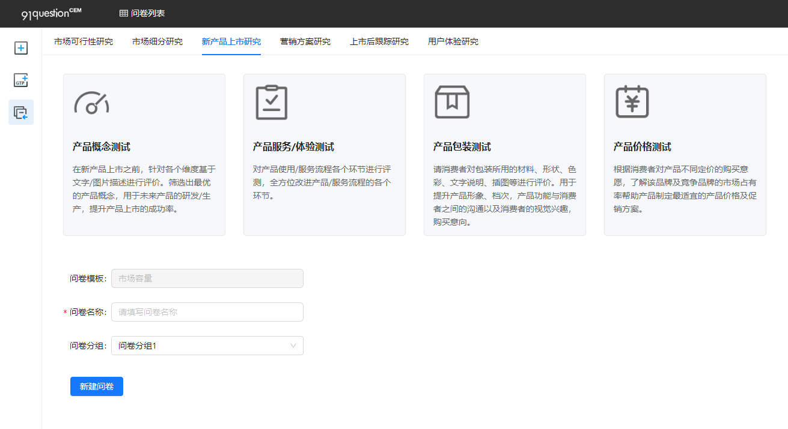The height and width of the screenshot is (429, 788).
Task: Click the yen calendar icon of 产品价格测试
Action: click(632, 102)
